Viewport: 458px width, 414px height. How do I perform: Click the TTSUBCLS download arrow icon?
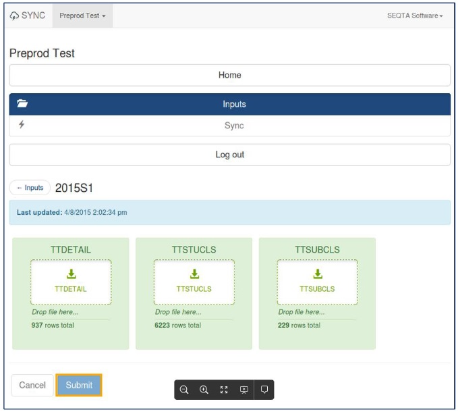coord(318,274)
